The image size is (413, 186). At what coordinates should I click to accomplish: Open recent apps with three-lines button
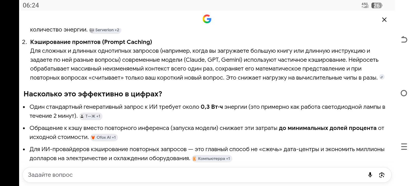tap(404, 147)
